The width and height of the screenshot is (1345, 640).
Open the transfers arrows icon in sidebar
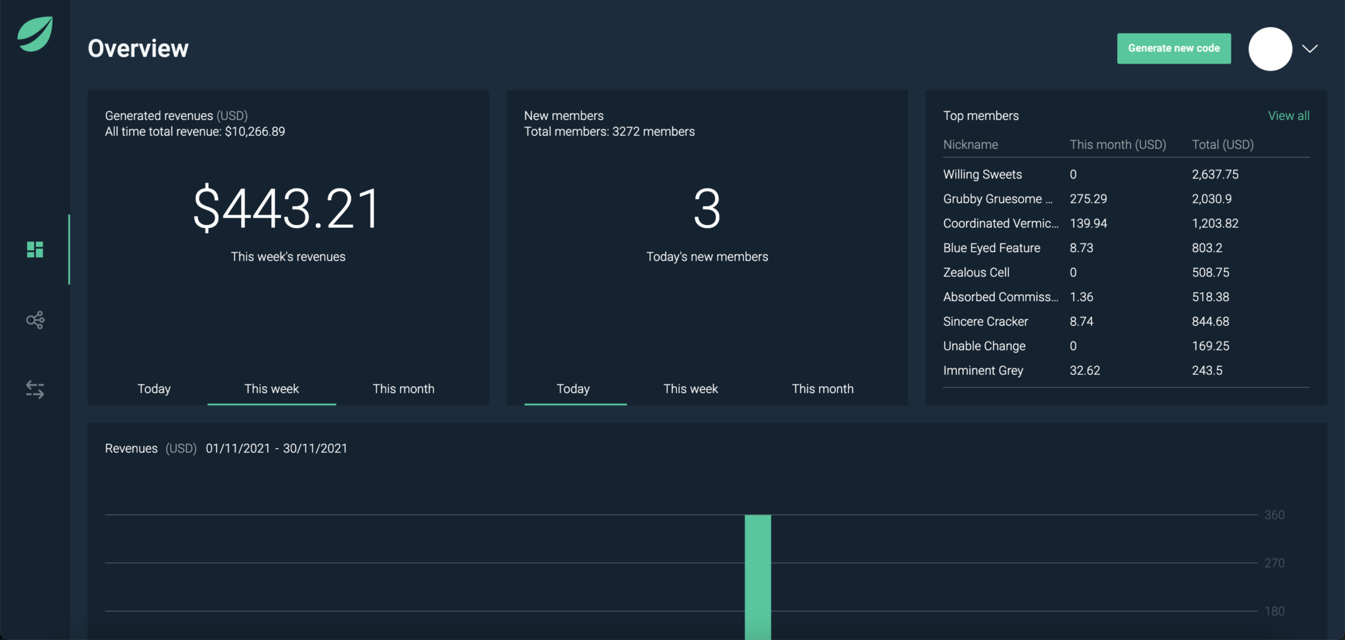point(35,389)
